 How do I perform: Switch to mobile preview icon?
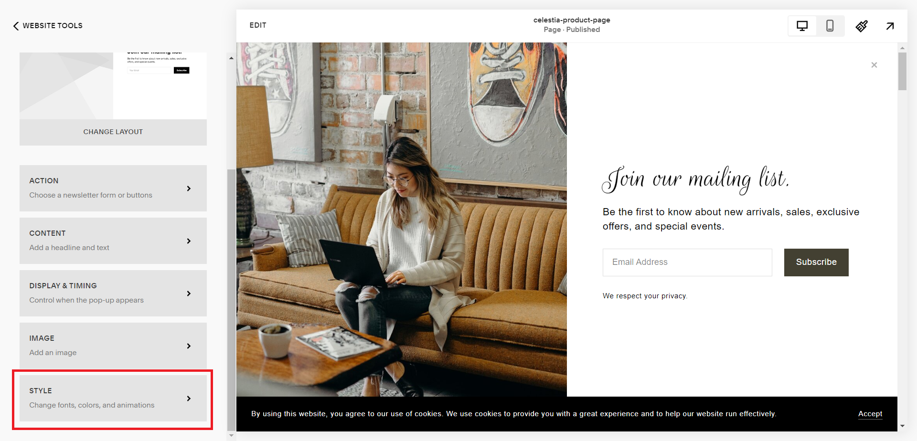(830, 26)
